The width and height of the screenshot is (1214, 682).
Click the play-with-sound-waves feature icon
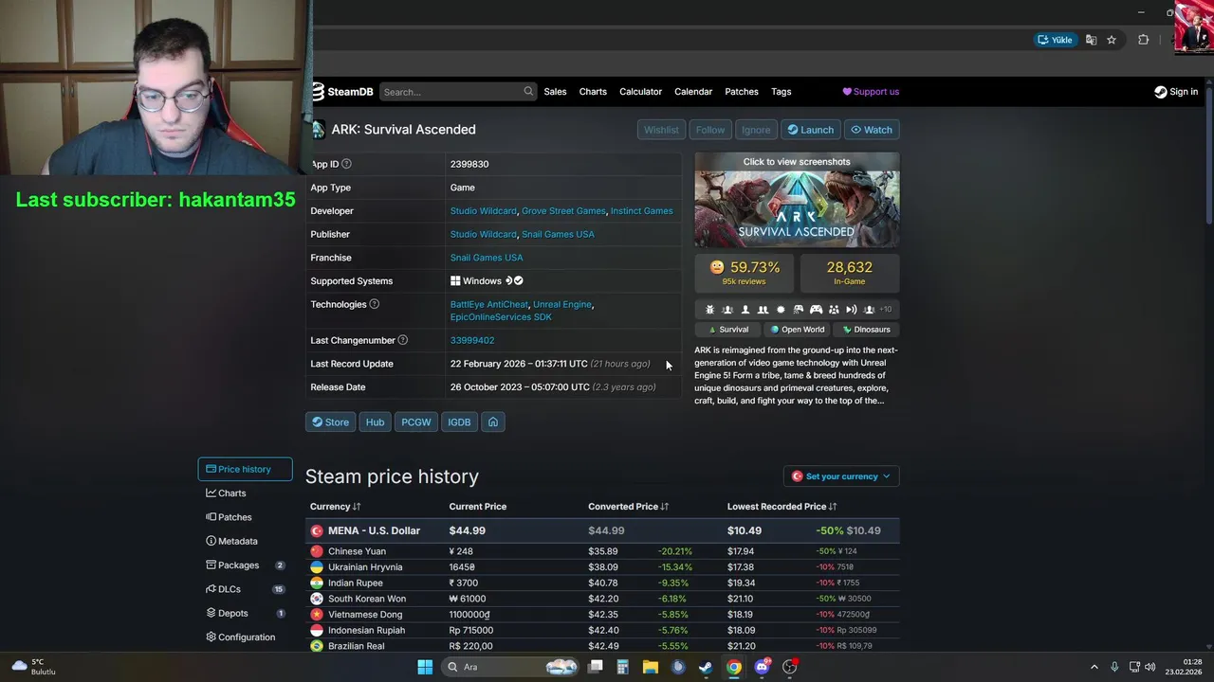pos(852,310)
